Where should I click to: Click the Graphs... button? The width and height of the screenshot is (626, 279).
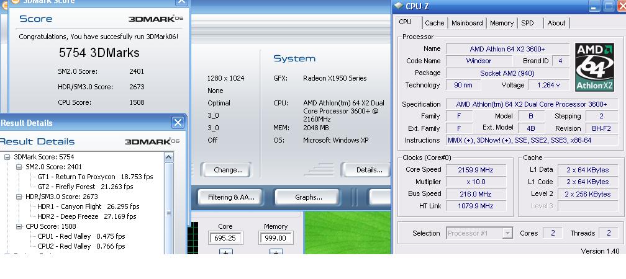tap(308, 197)
